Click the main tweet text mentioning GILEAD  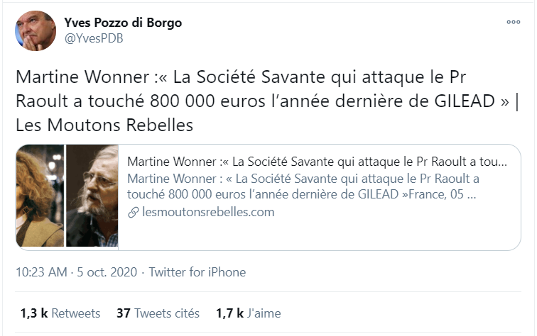point(267,101)
